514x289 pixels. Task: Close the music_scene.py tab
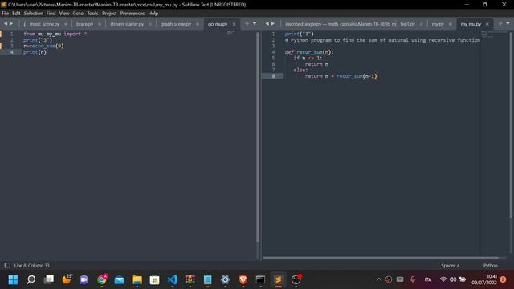pos(66,24)
